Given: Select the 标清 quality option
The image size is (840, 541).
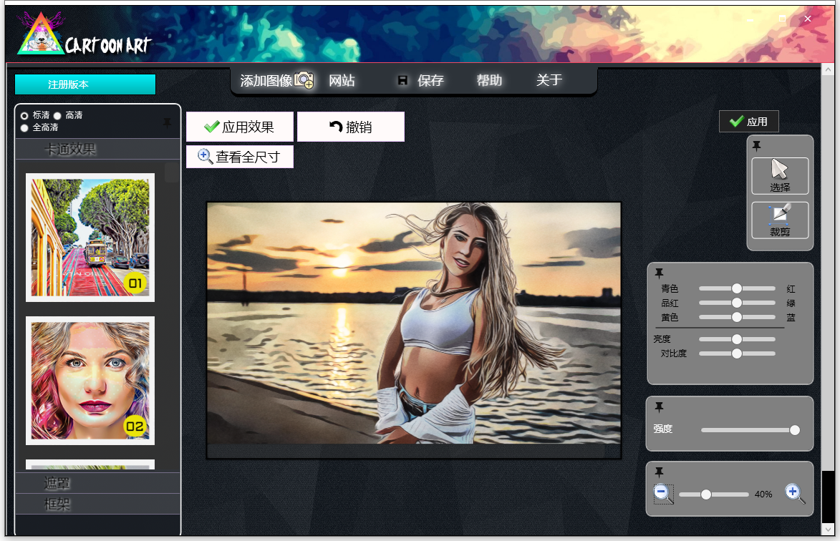Looking at the screenshot, I should coord(24,116).
